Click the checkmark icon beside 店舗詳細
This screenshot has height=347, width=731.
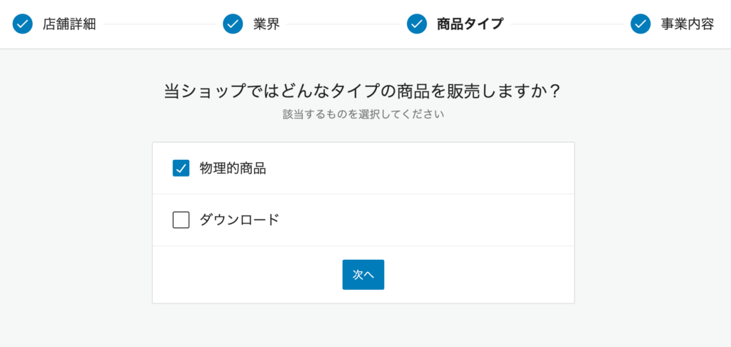click(x=22, y=24)
